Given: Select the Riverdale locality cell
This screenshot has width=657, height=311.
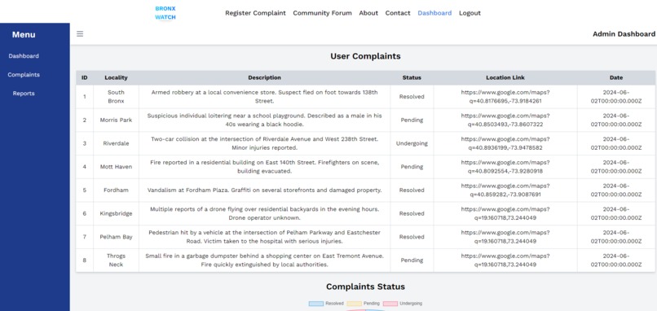Looking at the screenshot, I should [116, 143].
